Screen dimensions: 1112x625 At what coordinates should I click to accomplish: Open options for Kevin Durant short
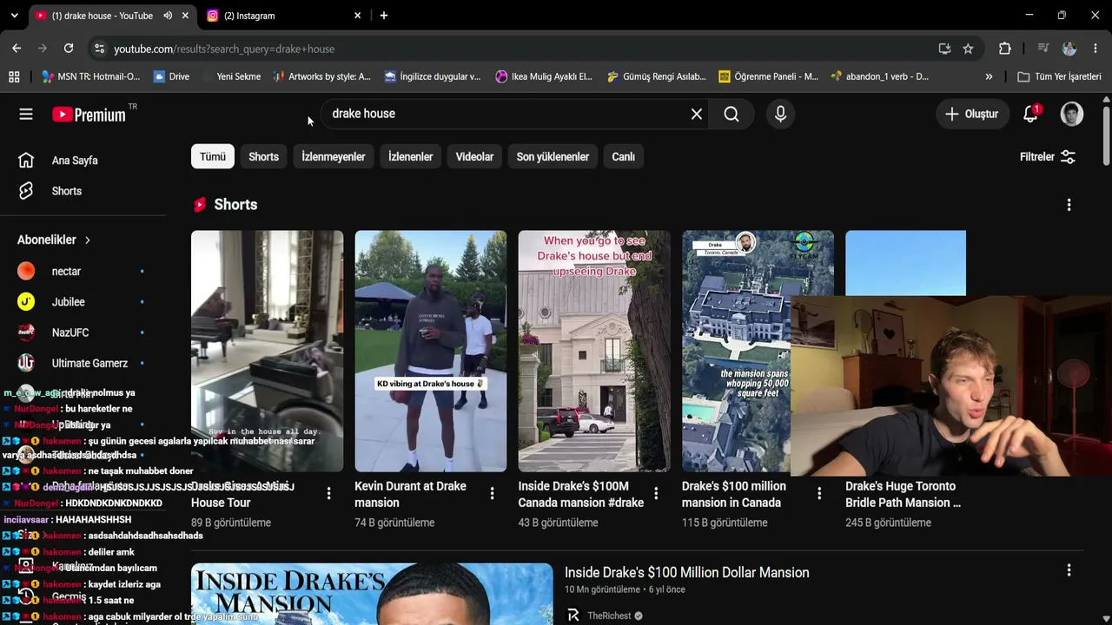(492, 494)
